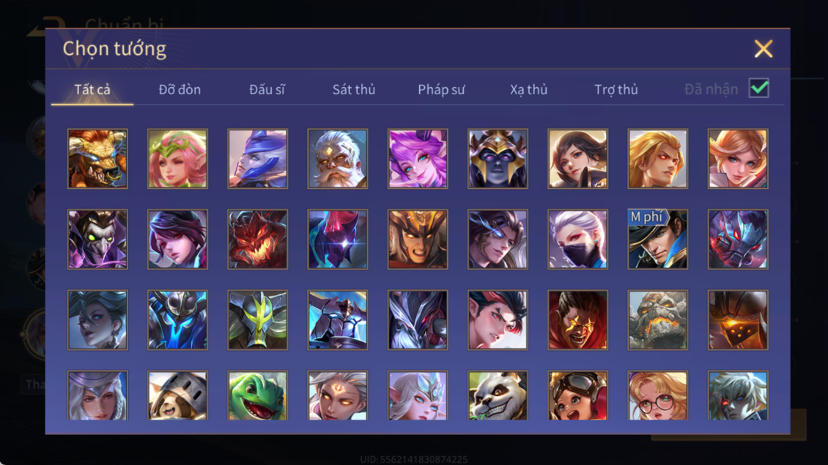
Task: Pick the rock golem hero portrait
Action: coord(657,319)
